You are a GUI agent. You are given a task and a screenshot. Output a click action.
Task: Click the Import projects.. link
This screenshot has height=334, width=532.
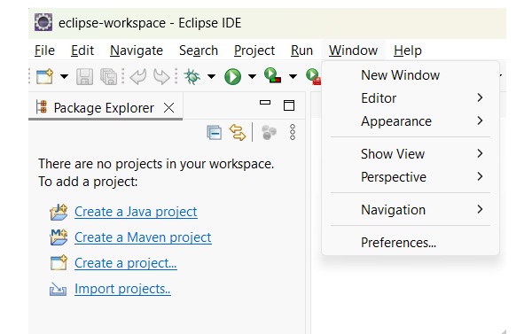(x=122, y=289)
